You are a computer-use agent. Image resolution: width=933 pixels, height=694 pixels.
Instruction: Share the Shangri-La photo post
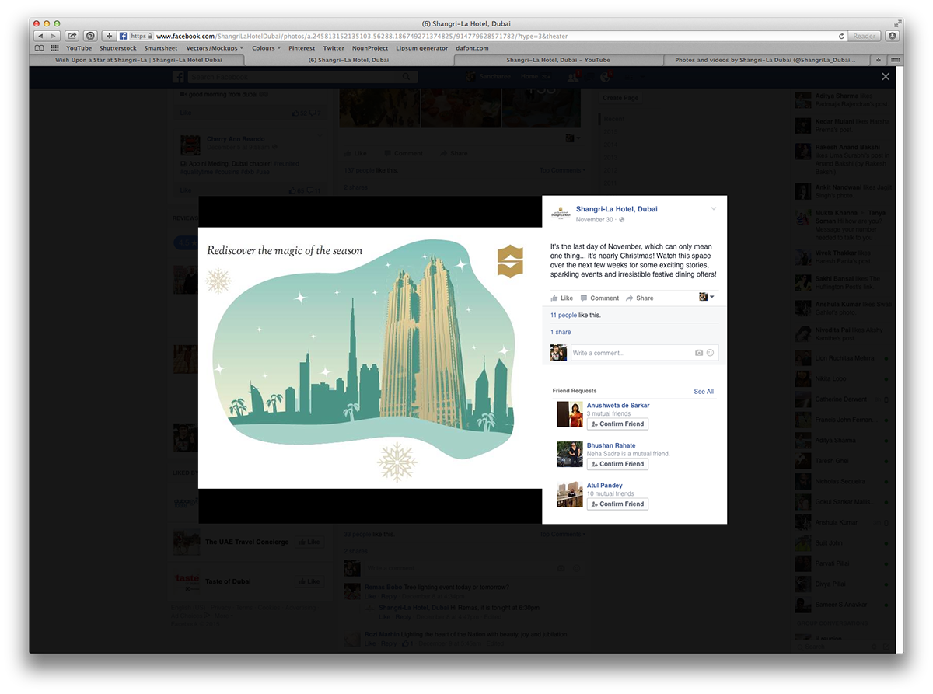click(x=640, y=298)
